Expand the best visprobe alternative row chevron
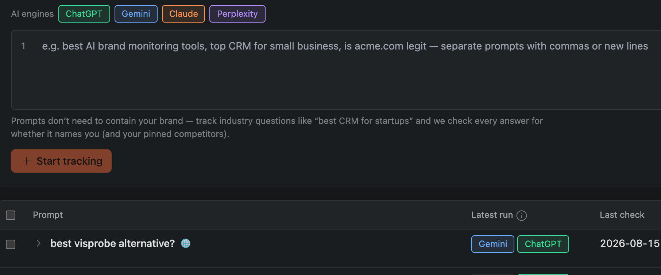This screenshot has height=275, width=661. coord(39,243)
